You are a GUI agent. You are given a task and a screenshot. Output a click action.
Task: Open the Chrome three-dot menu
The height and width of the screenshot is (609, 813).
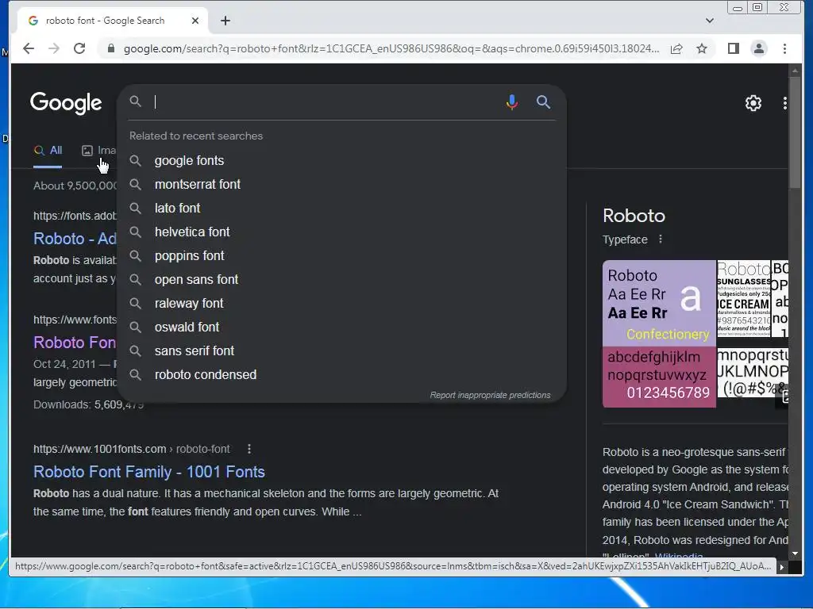[784, 48]
